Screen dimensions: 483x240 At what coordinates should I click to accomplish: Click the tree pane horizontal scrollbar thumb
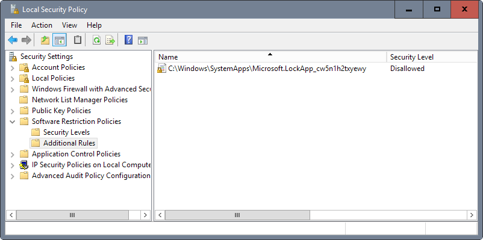(72, 215)
